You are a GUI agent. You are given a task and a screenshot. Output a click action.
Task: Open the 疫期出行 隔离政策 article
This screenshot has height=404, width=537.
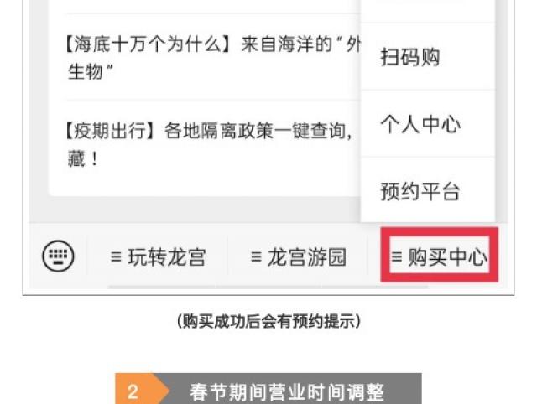coord(212,144)
